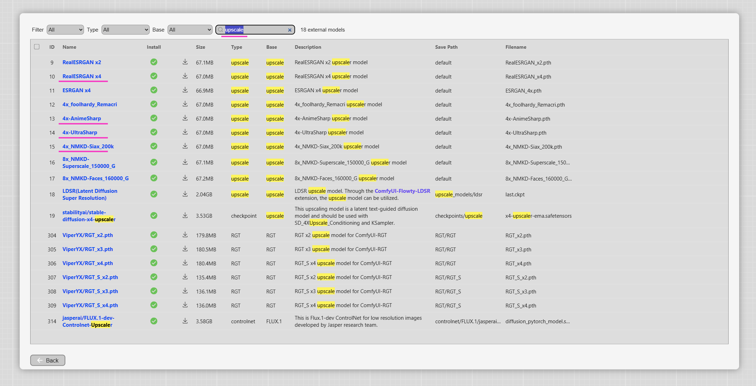Click the installed checkmark for FLUX.1 controlnet row

coord(154,321)
